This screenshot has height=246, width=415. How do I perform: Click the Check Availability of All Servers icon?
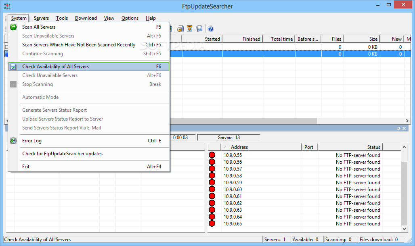coord(13,67)
